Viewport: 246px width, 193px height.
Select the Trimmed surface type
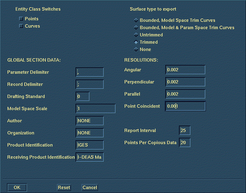[x=136, y=42]
